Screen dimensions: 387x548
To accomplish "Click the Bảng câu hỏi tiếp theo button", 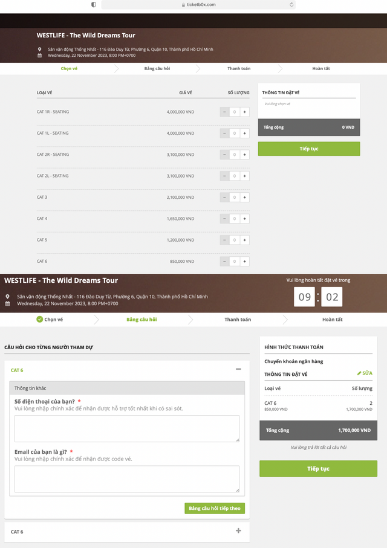I will pos(215,508).
